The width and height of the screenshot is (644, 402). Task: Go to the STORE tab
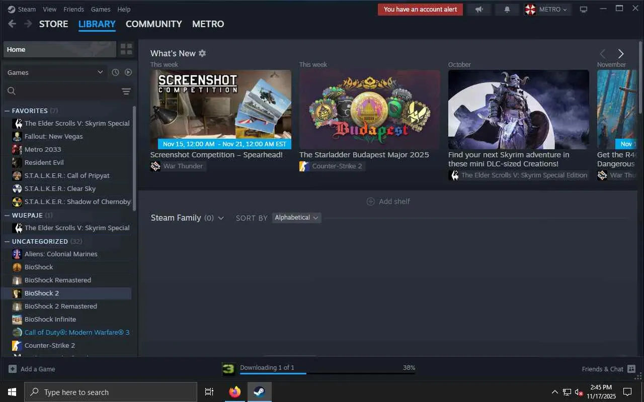pos(54,24)
